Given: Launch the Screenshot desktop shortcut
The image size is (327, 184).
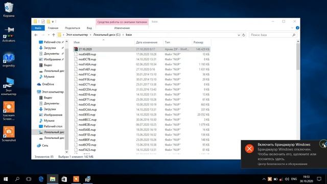Looking at the screenshot, I should click(x=9, y=134).
